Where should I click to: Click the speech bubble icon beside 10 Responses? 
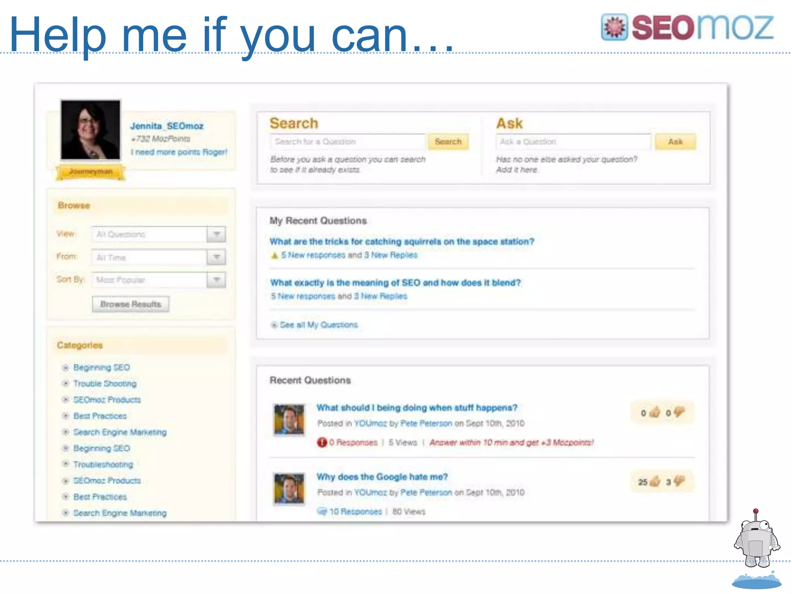click(x=322, y=511)
